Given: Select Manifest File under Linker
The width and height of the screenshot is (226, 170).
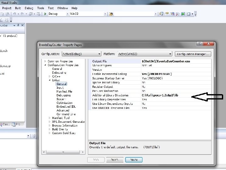Looking at the screenshot, I should coord(64,91).
